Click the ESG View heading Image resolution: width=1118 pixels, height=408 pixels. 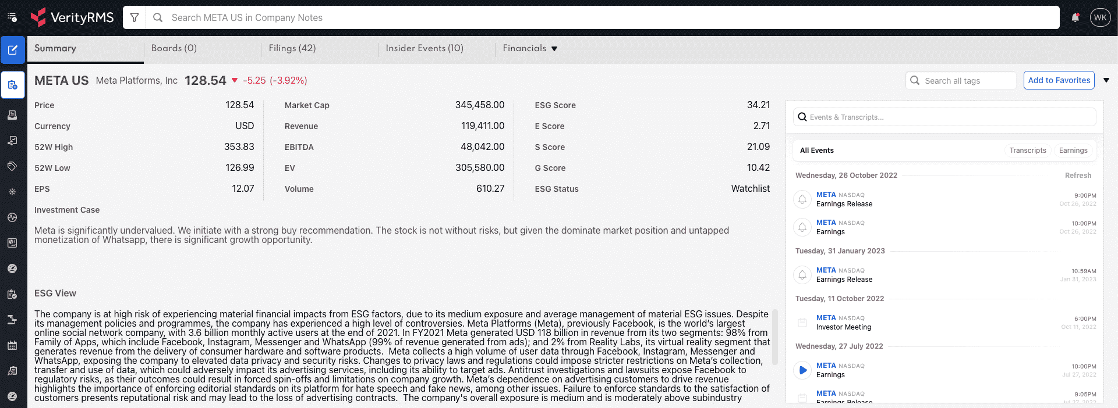click(55, 294)
